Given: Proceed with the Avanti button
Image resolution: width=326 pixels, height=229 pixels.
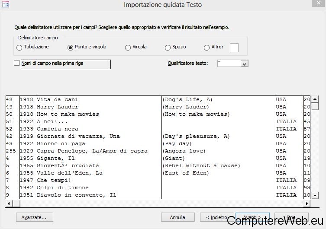Looking at the screenshot, I should pos(252,217).
